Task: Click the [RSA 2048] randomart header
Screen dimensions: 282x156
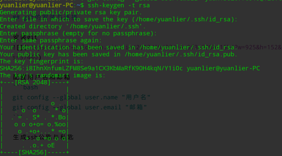Action: coord(33,82)
